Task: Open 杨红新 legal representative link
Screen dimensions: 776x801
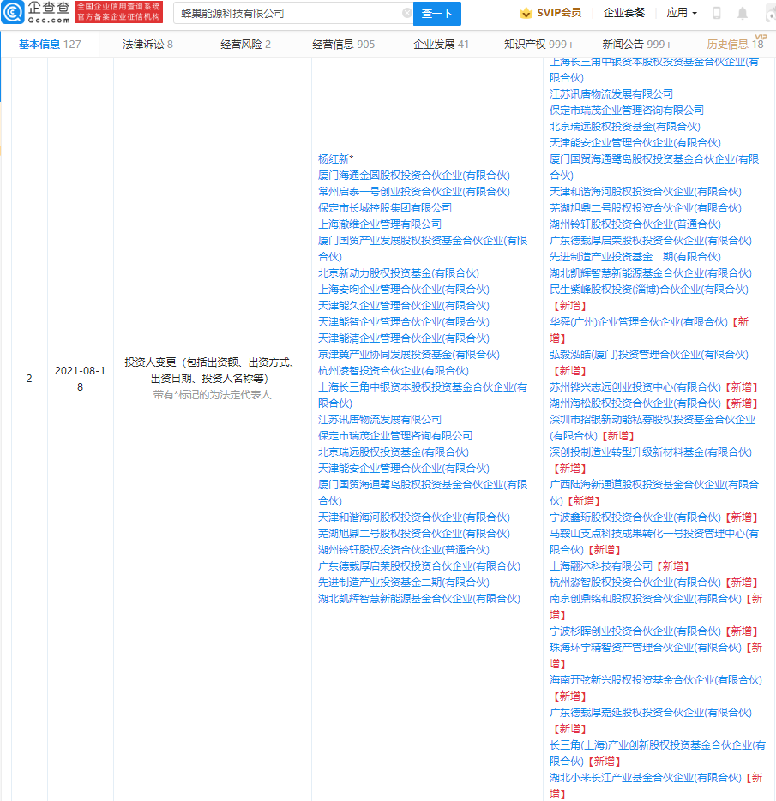Action: point(335,159)
